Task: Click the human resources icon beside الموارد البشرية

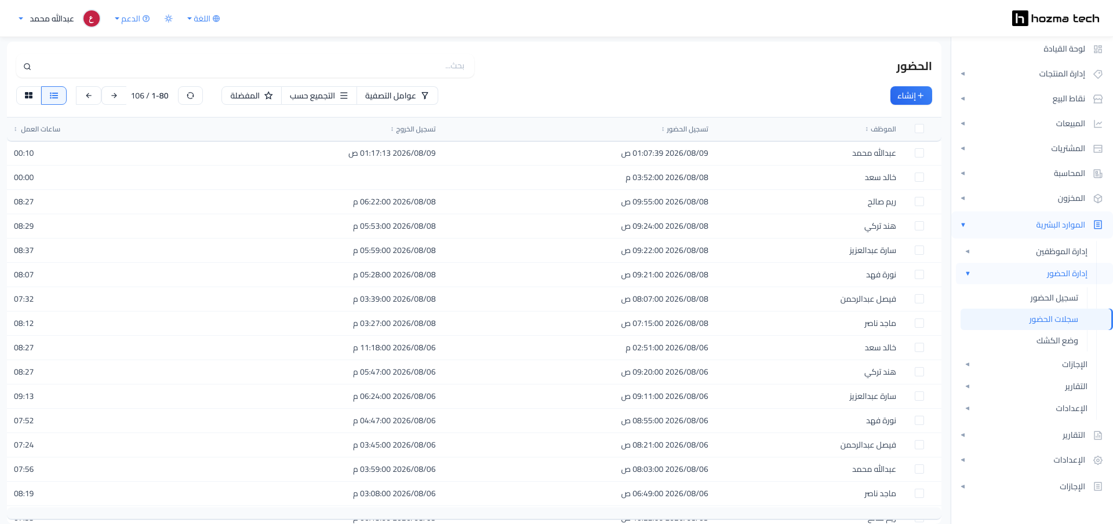Action: click(x=1097, y=225)
